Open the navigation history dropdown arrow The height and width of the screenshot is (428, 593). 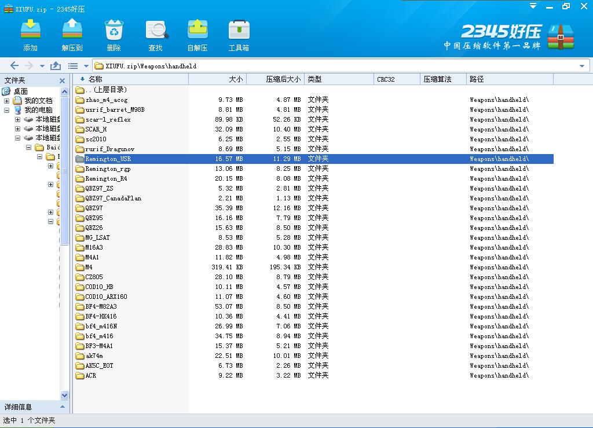pyautogui.click(x=42, y=66)
